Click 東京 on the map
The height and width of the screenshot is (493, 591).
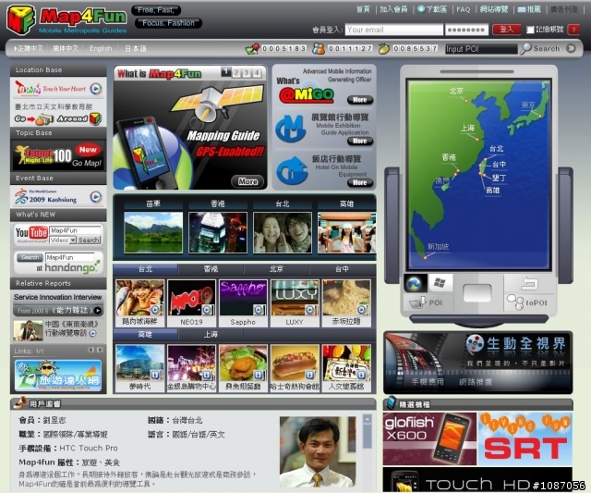528,105
